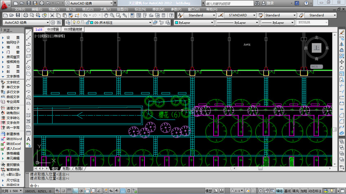This screenshot has width=346, height=194.
Task: Open the ByLayer lineweight dropdown
Action: coord(278,22)
